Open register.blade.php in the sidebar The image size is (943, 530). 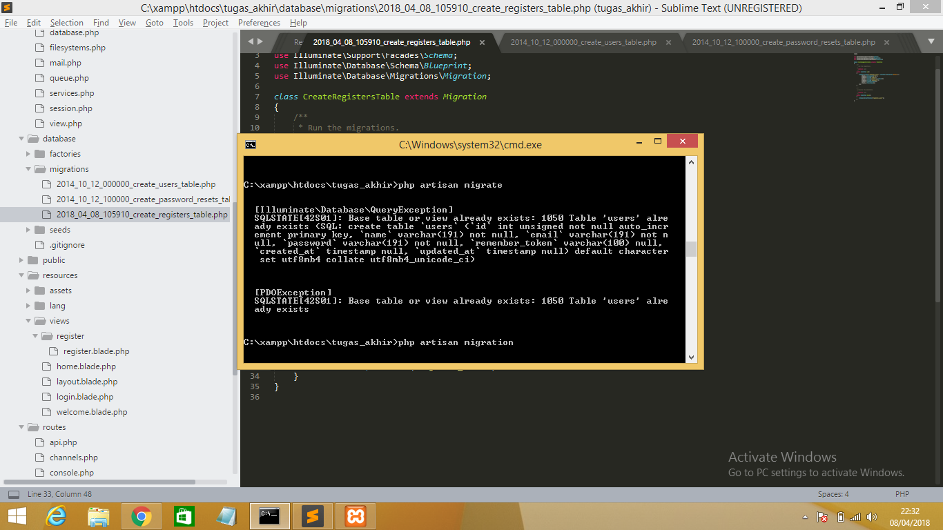[x=96, y=351]
